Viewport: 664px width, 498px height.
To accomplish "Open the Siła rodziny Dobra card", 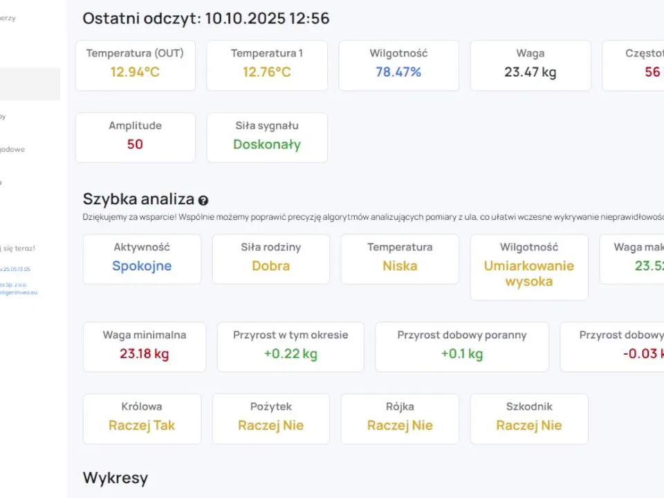I will [x=271, y=259].
